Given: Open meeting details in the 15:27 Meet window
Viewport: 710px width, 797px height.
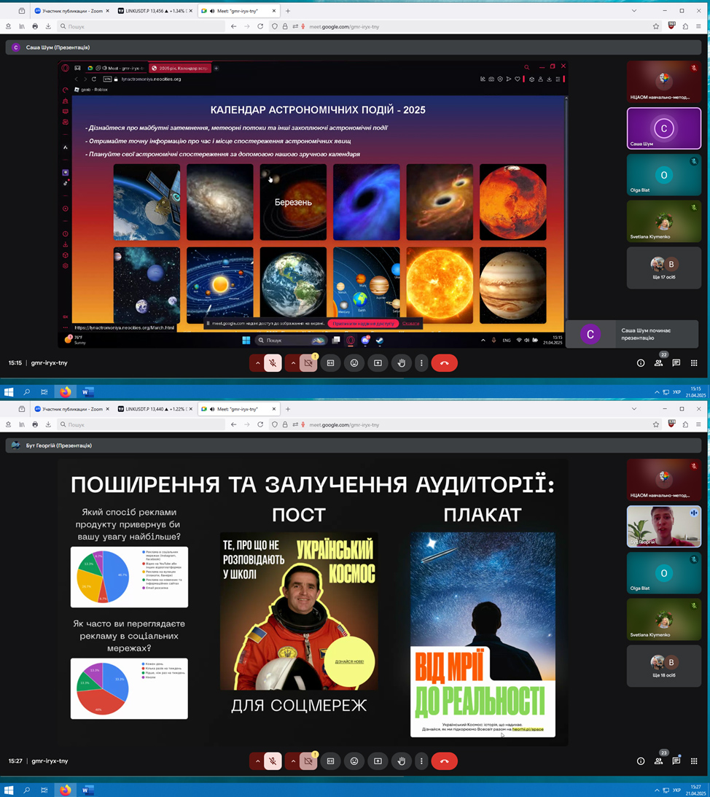Looking at the screenshot, I should (x=640, y=761).
